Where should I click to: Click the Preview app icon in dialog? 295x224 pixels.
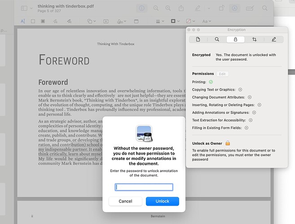pos(144,134)
